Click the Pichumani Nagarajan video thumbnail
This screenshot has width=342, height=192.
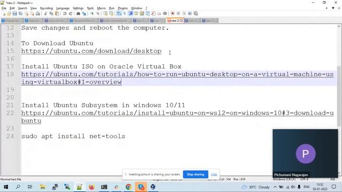[305, 153]
